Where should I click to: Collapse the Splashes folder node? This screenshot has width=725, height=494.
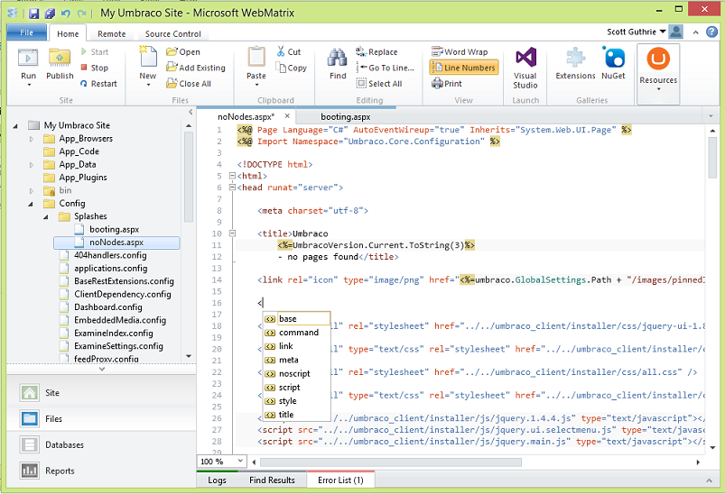(46, 216)
